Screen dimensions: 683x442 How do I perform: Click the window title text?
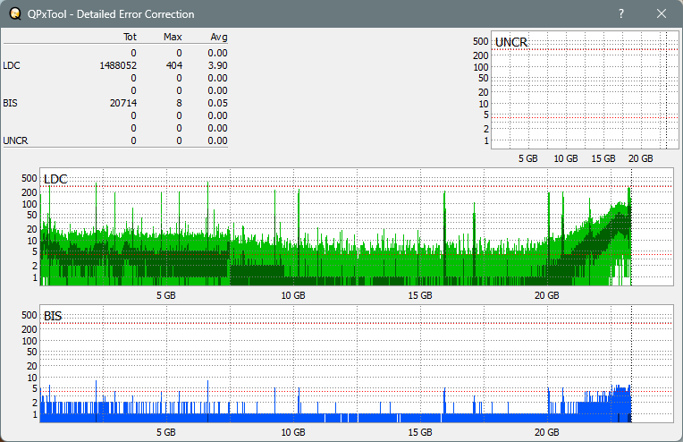(111, 13)
